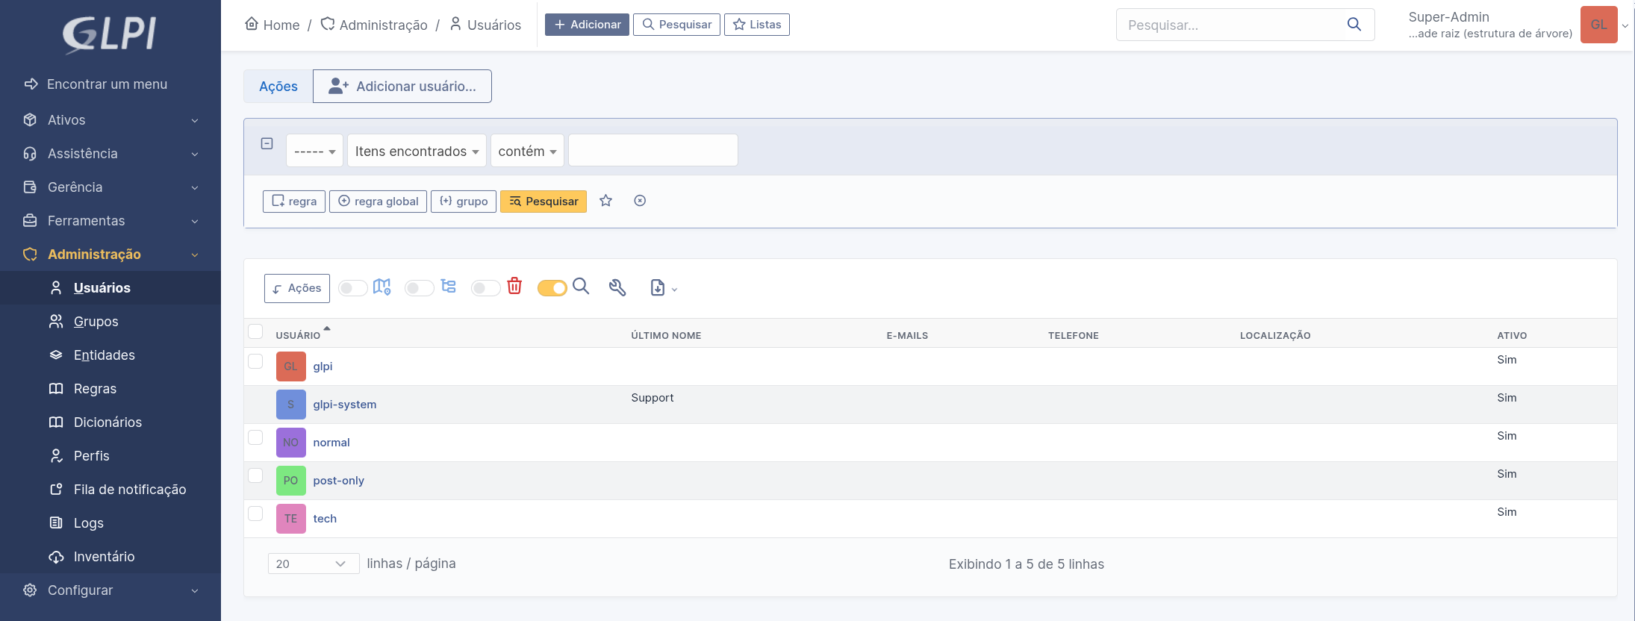The height and width of the screenshot is (621, 1635).
Task: Enable the trash bin view toggle
Action: point(485,288)
